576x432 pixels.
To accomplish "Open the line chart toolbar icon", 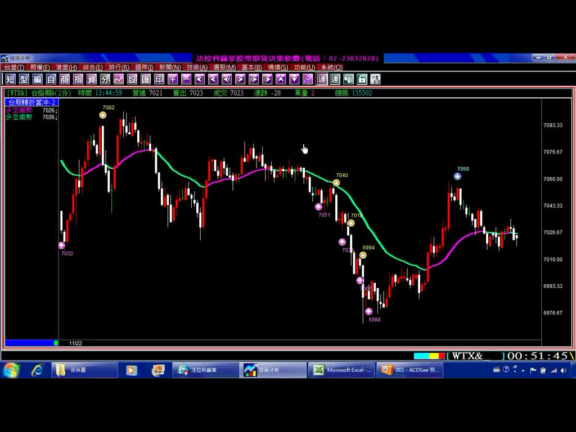I will tap(119, 79).
